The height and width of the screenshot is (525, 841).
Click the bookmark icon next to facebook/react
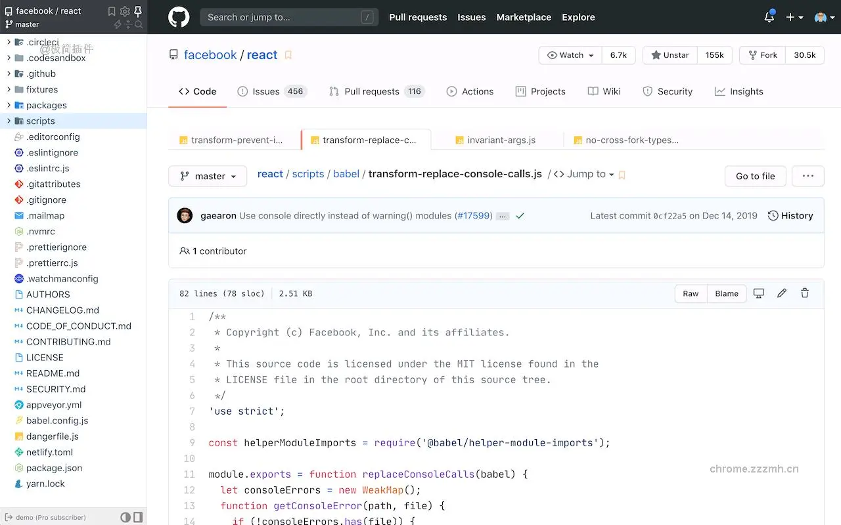coord(287,55)
